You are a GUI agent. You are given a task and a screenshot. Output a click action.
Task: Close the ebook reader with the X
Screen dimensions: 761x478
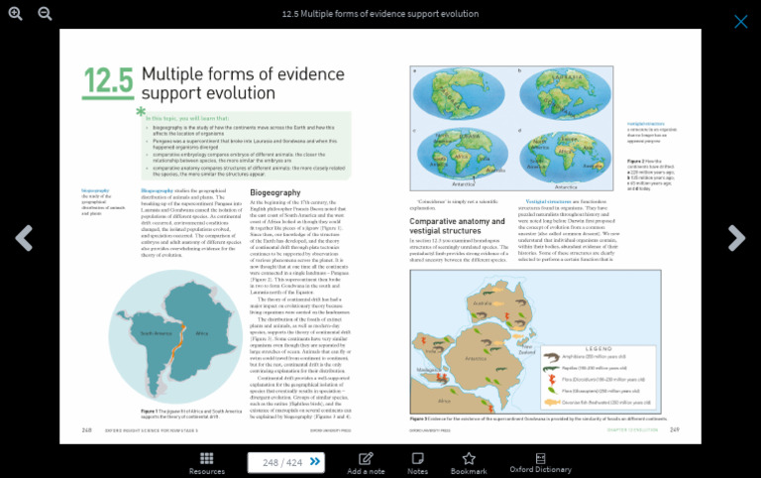coord(740,22)
